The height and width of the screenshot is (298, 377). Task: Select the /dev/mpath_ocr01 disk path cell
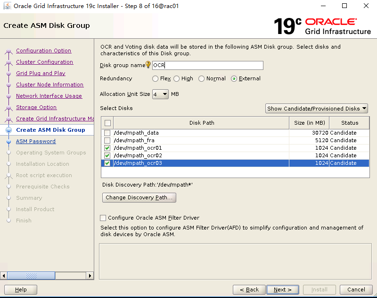tap(201, 148)
